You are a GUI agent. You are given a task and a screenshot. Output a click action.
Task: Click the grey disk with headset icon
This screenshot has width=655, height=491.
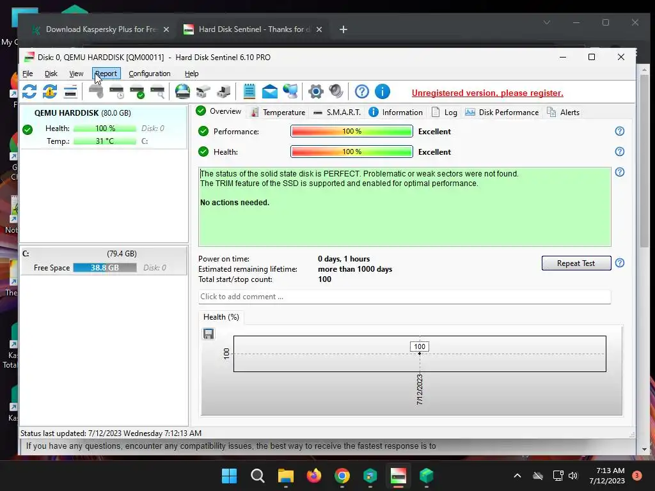pyautogui.click(x=96, y=91)
